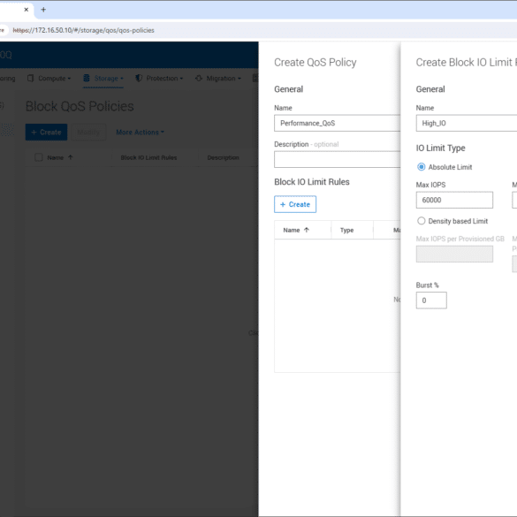Click the Compute menu icon
The height and width of the screenshot is (517, 517).
coord(31,78)
